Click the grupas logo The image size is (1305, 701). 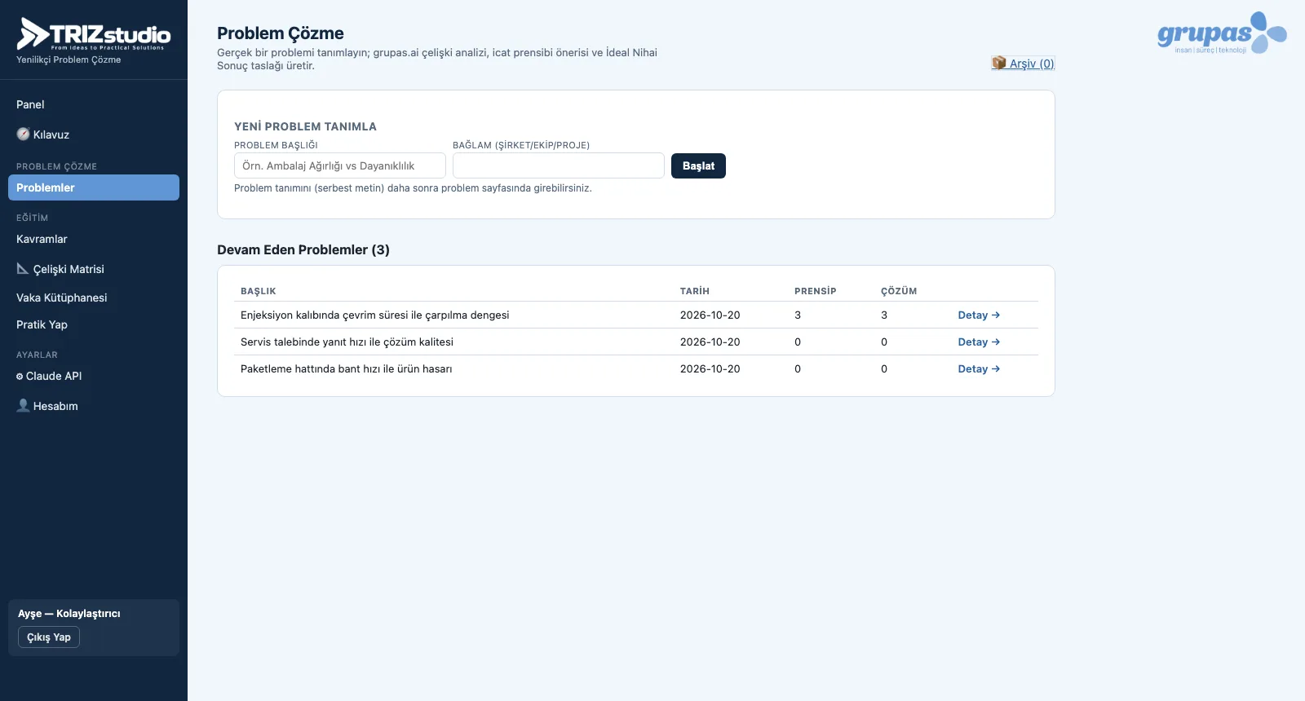click(1222, 33)
